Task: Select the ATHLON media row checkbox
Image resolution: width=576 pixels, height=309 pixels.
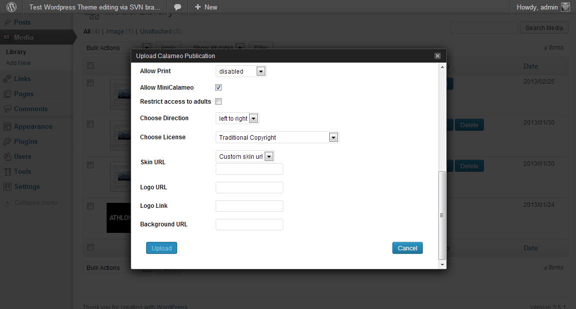Action: [91, 206]
